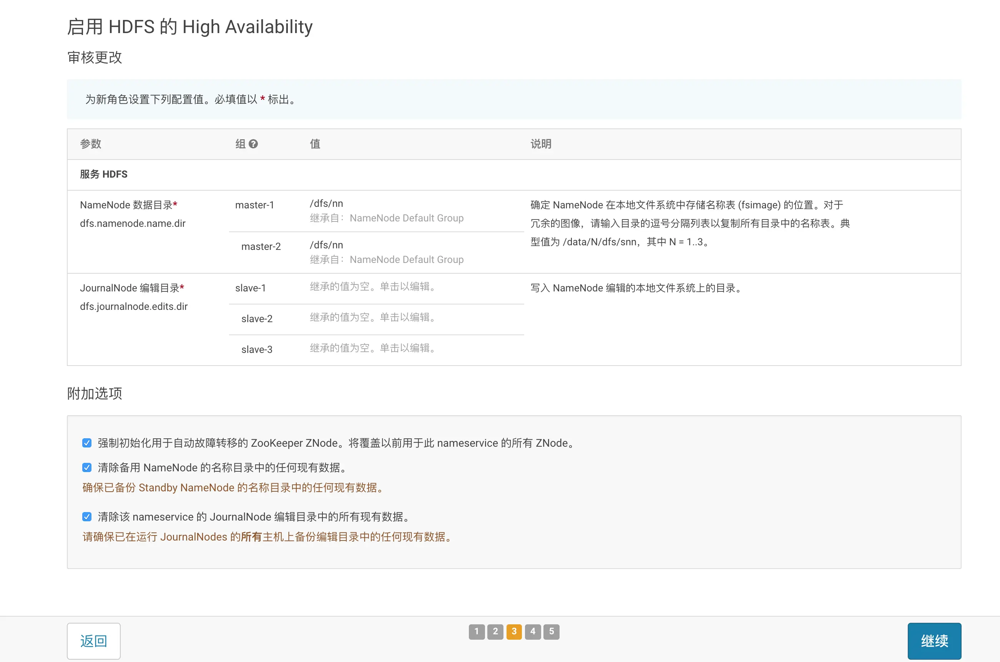The image size is (1000, 662).
Task: Click the 继续 continue button
Action: pos(934,641)
